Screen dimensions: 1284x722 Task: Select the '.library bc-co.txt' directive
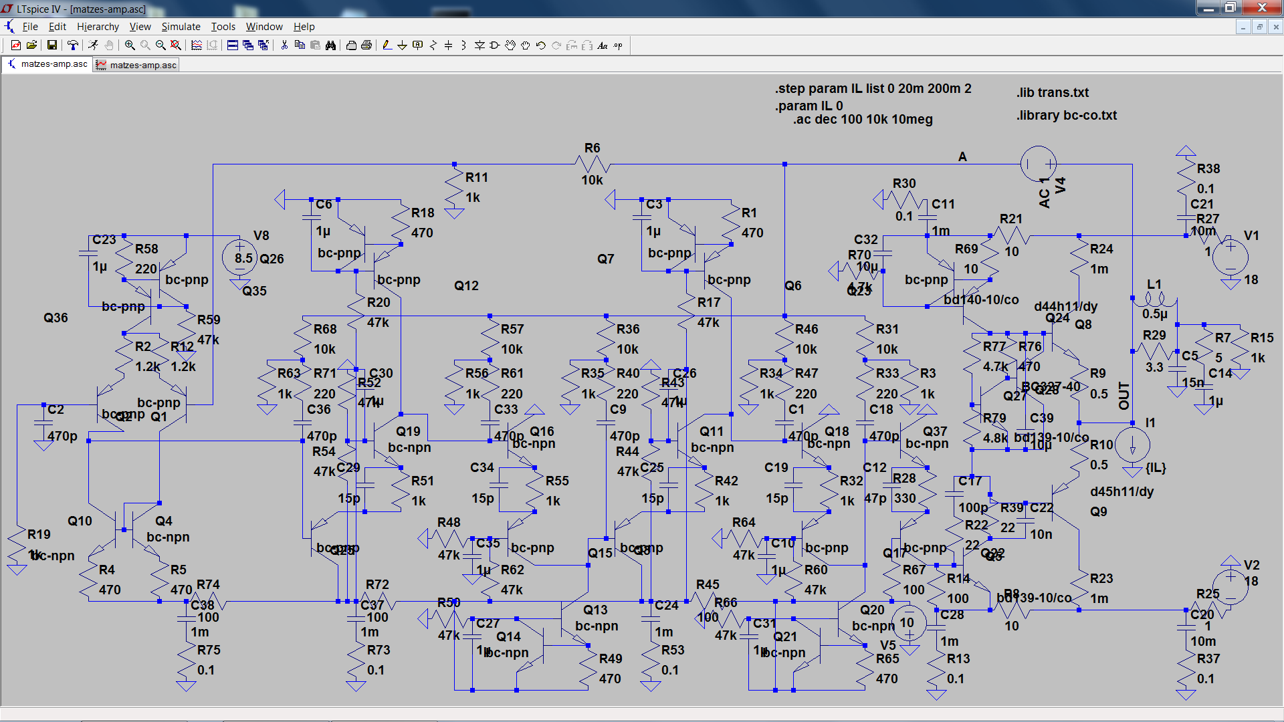pyautogui.click(x=1067, y=115)
